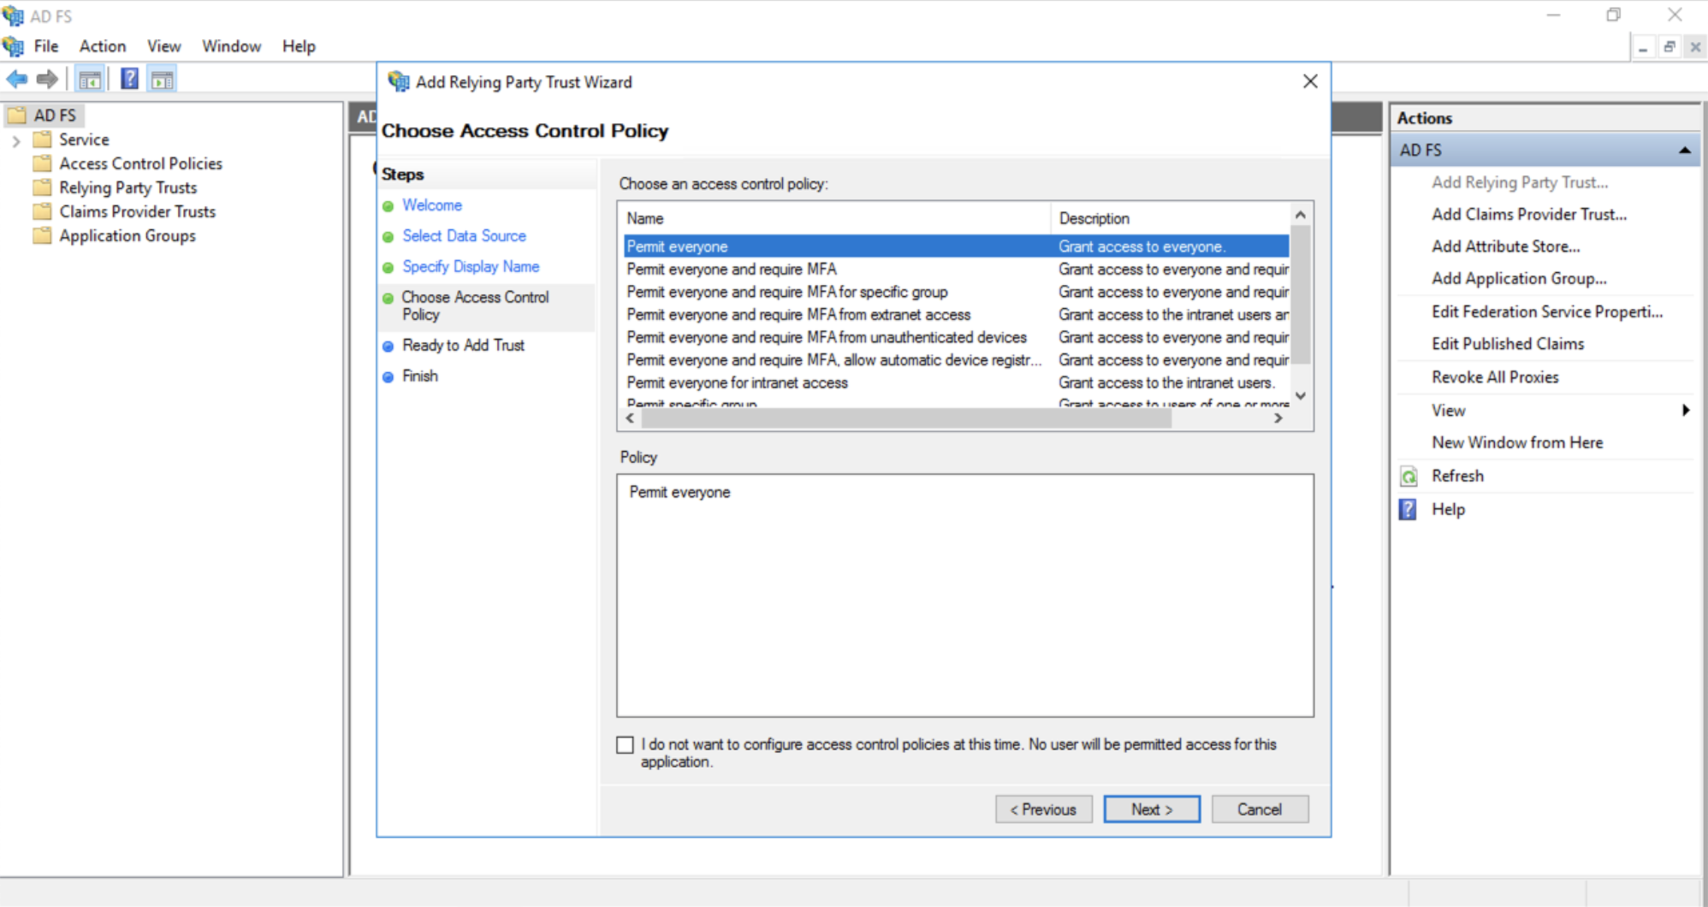Click the Application Groups folder icon
This screenshot has height=907, width=1708.
tap(42, 235)
